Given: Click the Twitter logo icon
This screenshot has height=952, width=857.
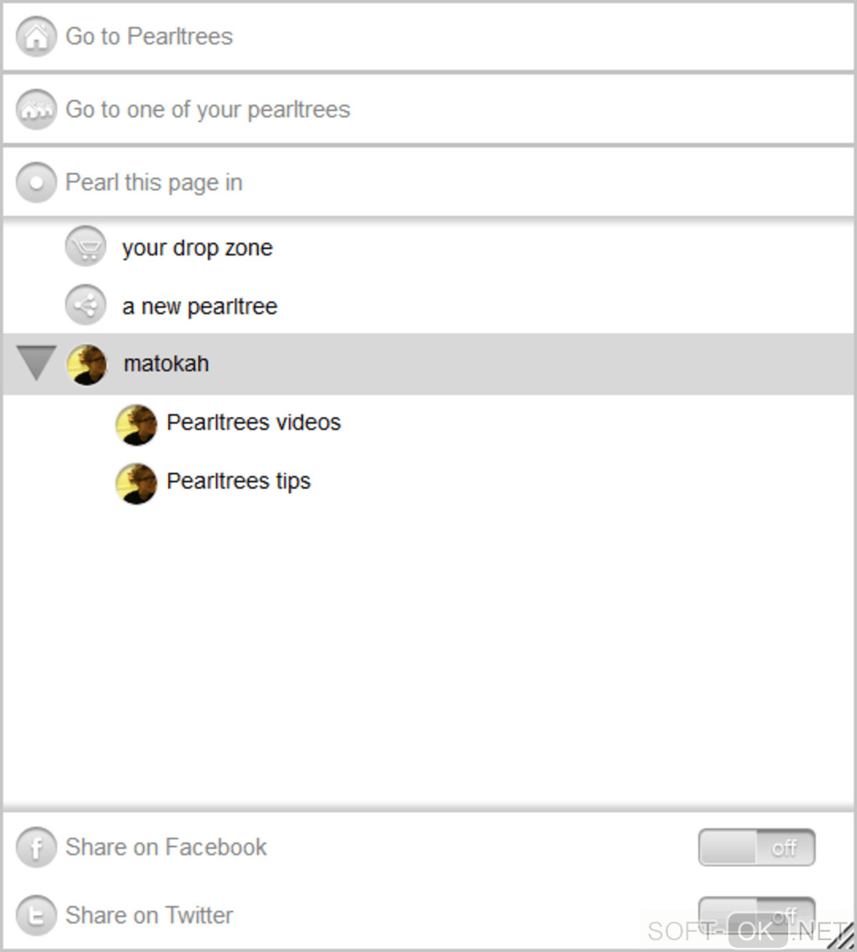Looking at the screenshot, I should (x=36, y=916).
